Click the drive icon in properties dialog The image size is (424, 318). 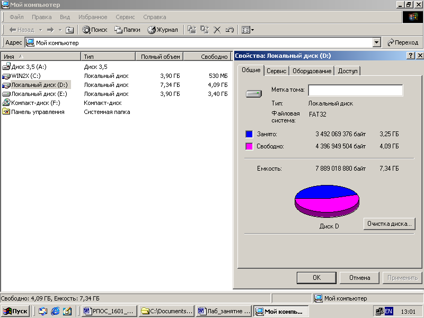254,94
